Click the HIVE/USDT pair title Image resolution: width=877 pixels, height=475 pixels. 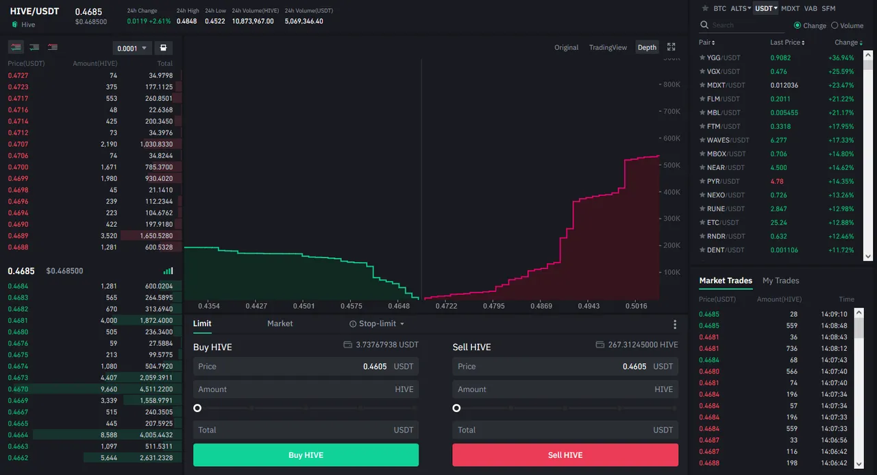(x=34, y=11)
